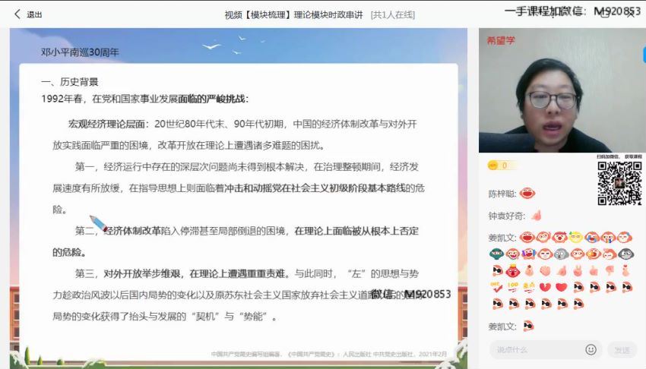Screen dimensions: 646x369
Task: Click the 希望学 logo on the video
Action: [501, 41]
